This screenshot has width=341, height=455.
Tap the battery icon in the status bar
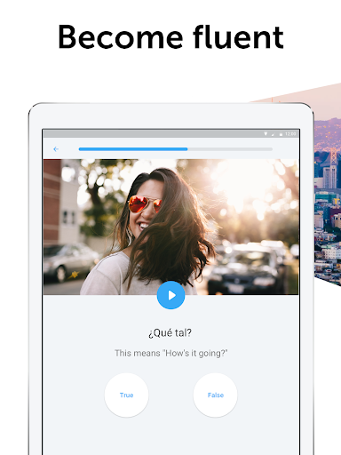point(281,134)
